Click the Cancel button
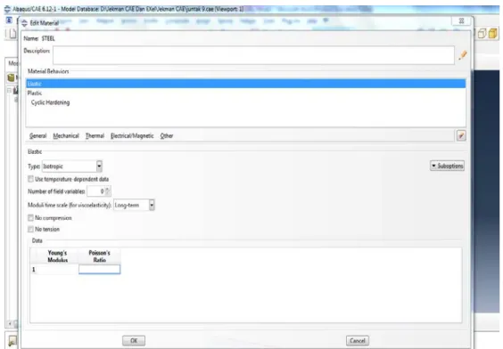503x349 pixels. (x=358, y=341)
